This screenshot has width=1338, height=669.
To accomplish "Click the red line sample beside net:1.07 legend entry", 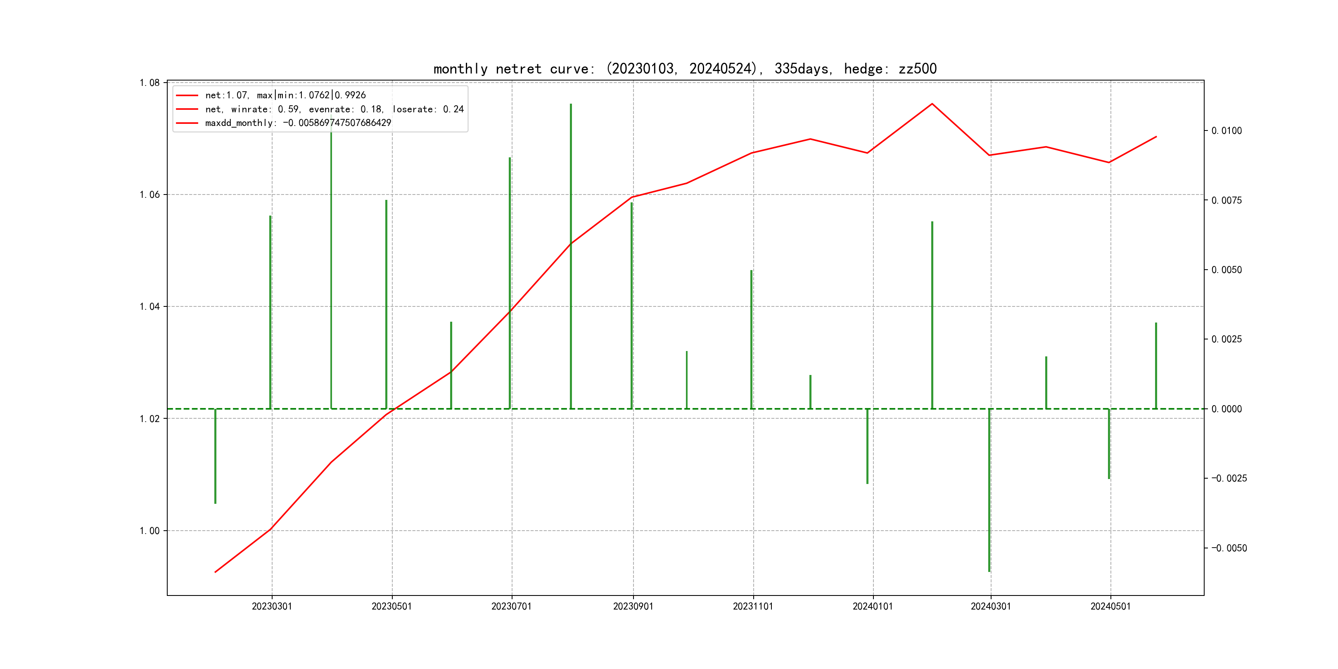I will (187, 95).
